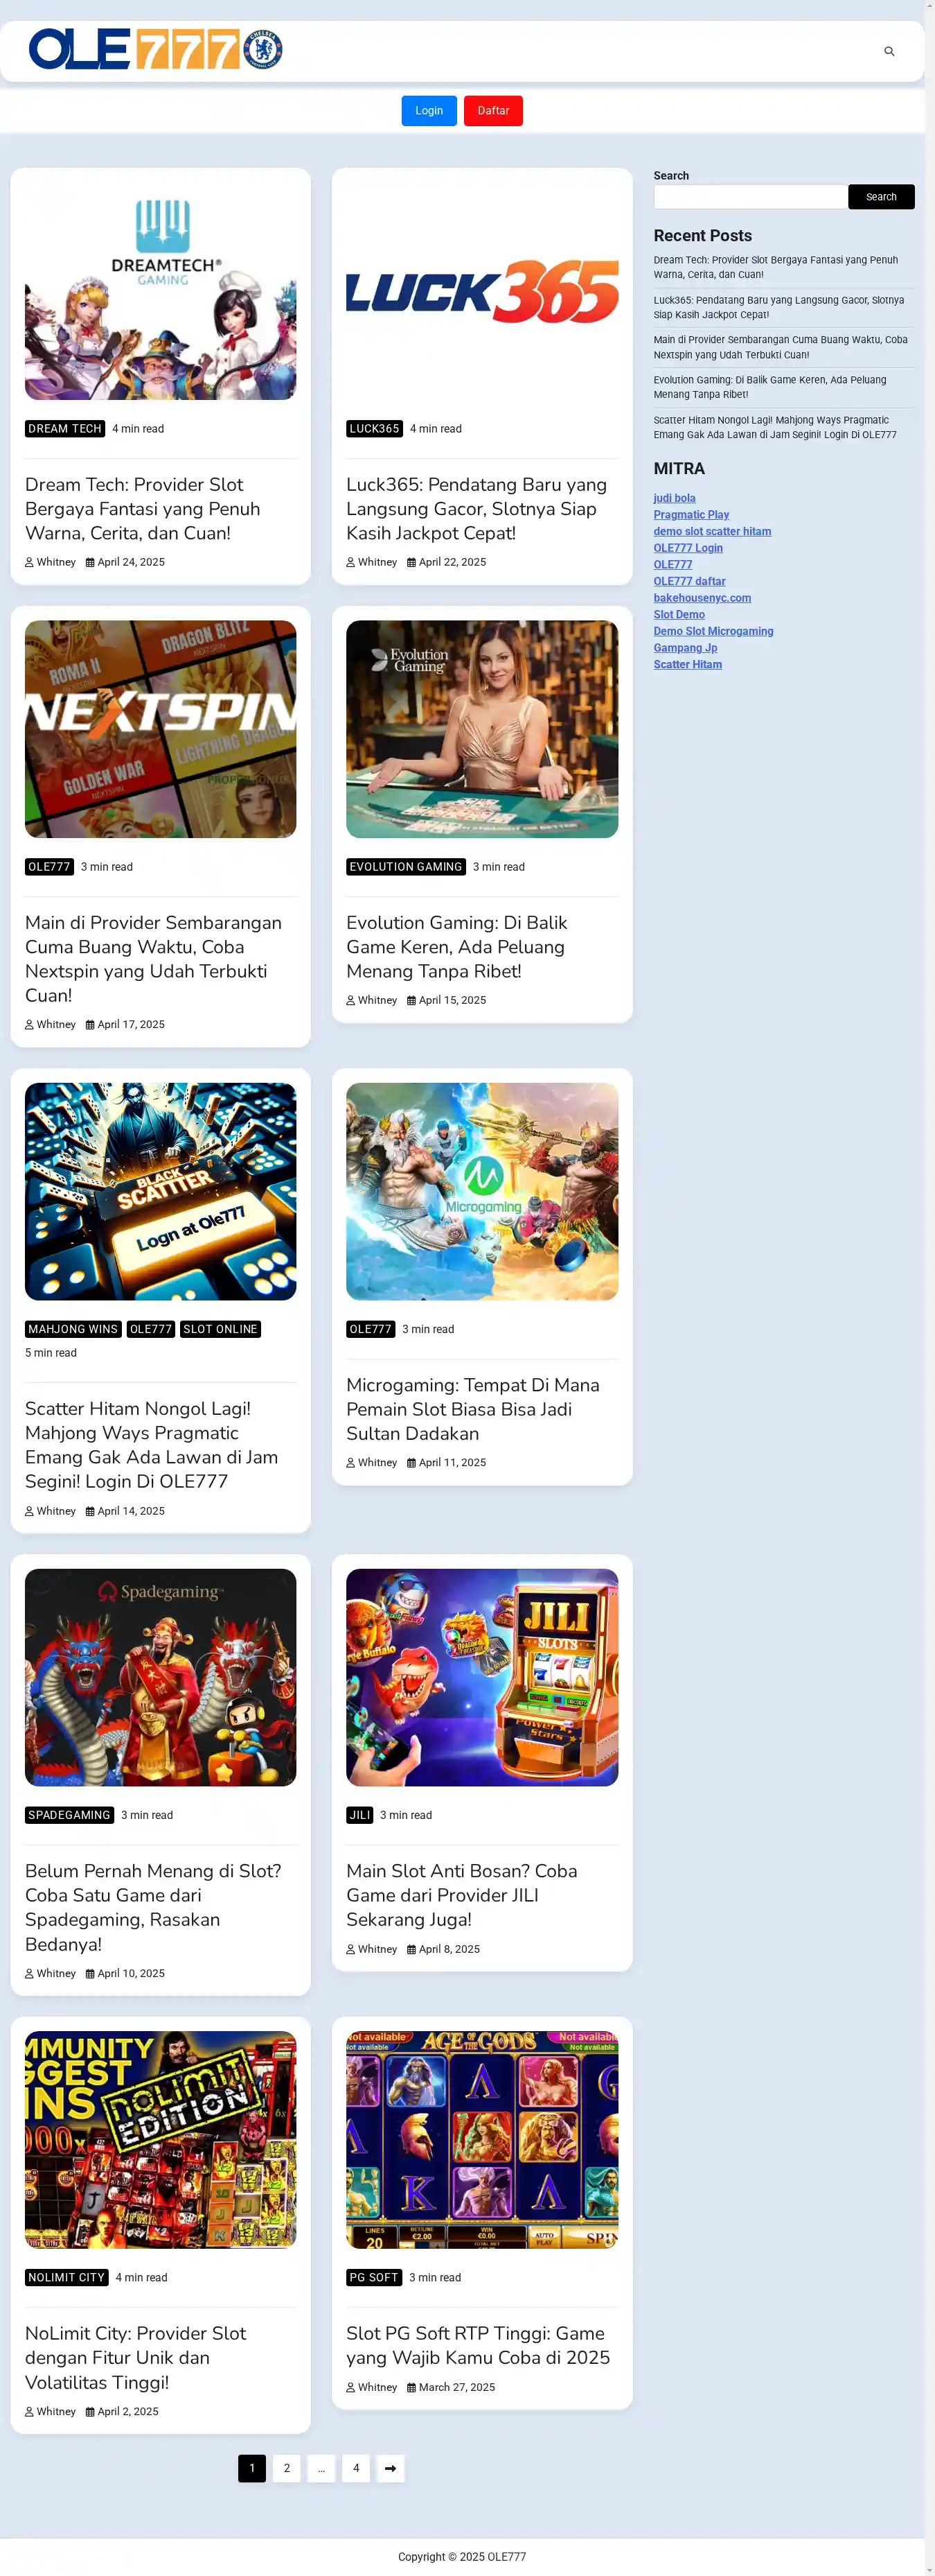Click bakehousenyc.com link in MITRA

tap(702, 598)
